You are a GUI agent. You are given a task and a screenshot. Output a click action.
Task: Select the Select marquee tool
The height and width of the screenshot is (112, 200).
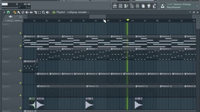click(x=39, y=12)
